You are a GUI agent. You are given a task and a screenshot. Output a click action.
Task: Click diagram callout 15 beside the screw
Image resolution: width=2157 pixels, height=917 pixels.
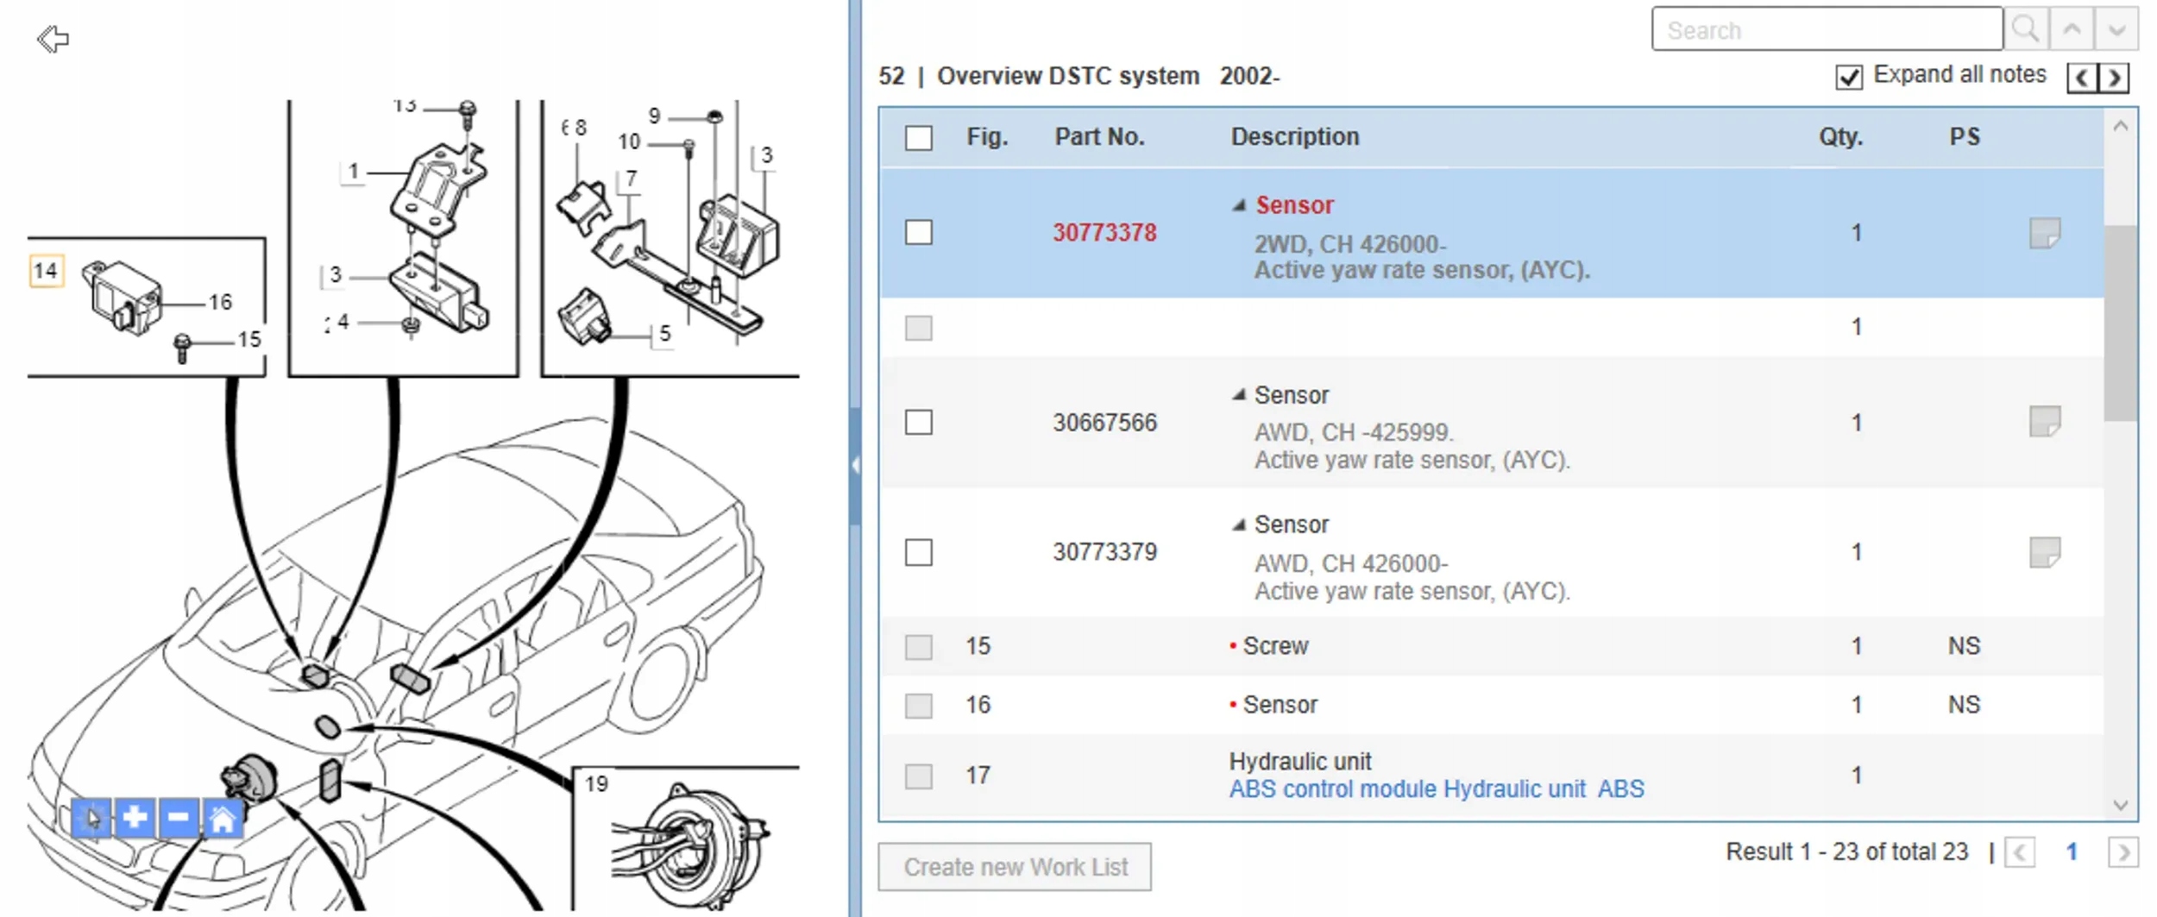[249, 339]
